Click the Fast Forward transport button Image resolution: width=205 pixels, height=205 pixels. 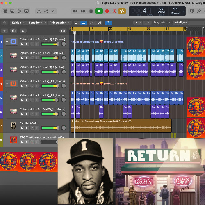tap(83, 11)
